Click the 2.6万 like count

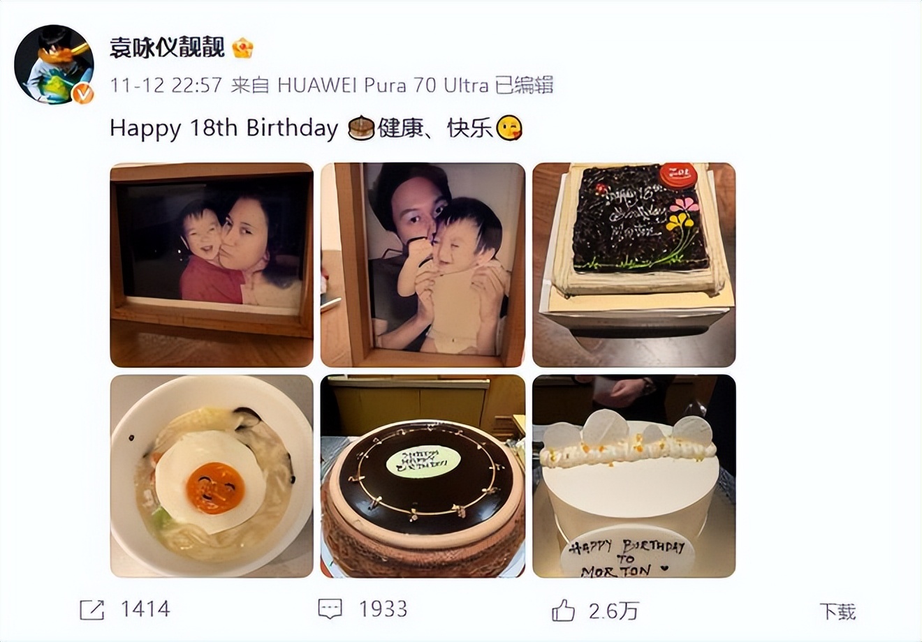613,611
